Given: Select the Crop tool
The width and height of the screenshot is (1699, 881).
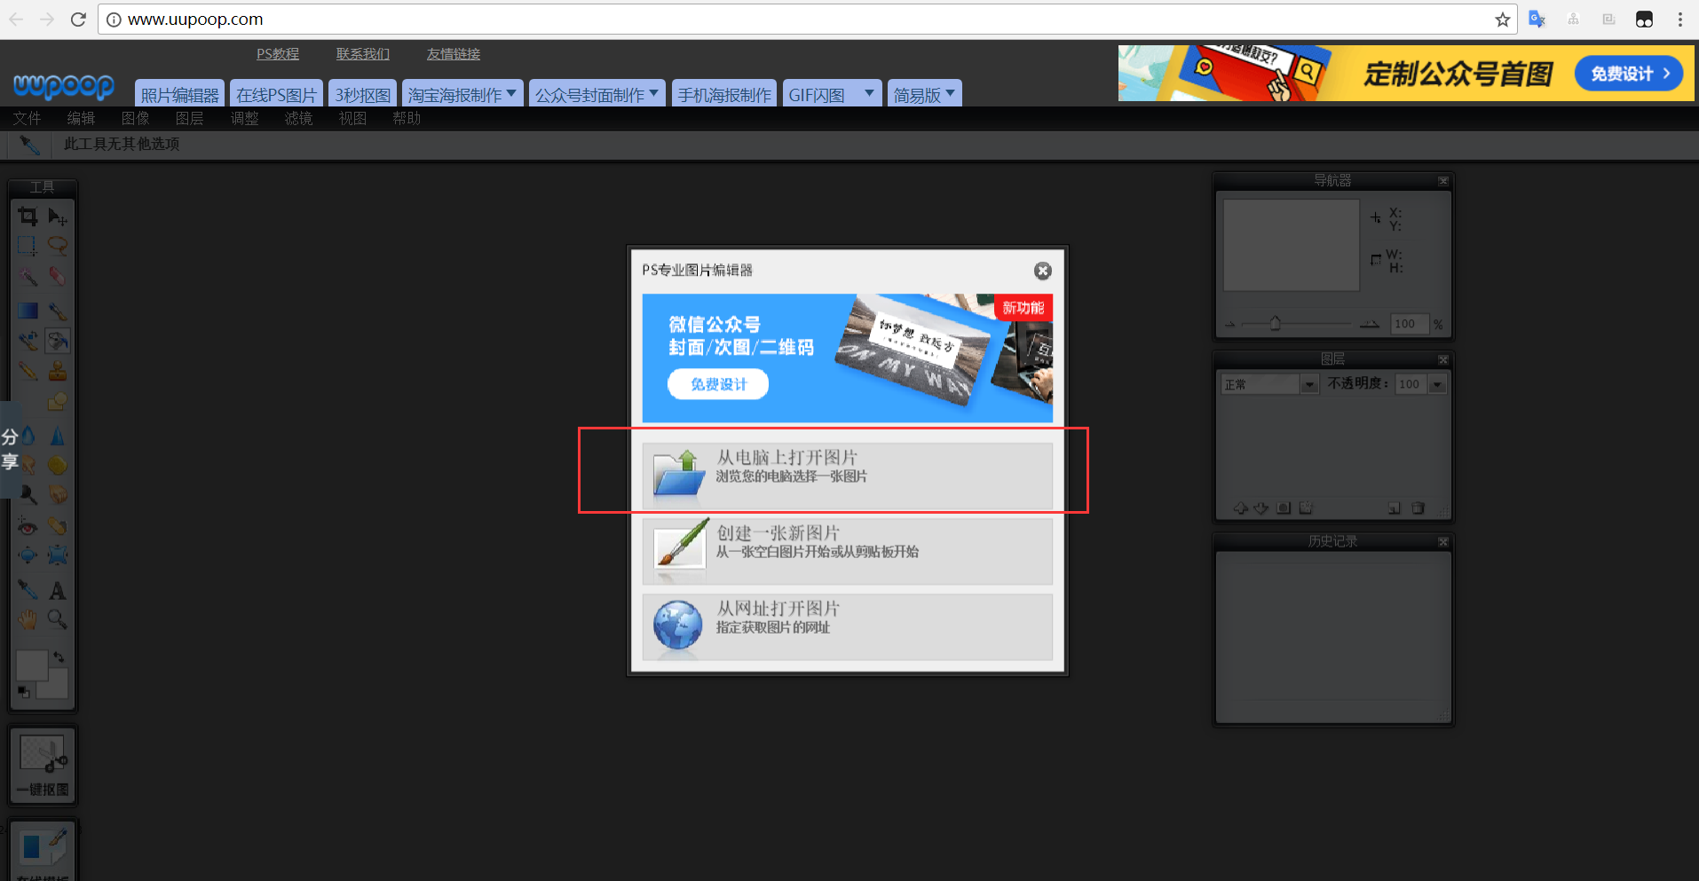Looking at the screenshot, I should click(28, 216).
